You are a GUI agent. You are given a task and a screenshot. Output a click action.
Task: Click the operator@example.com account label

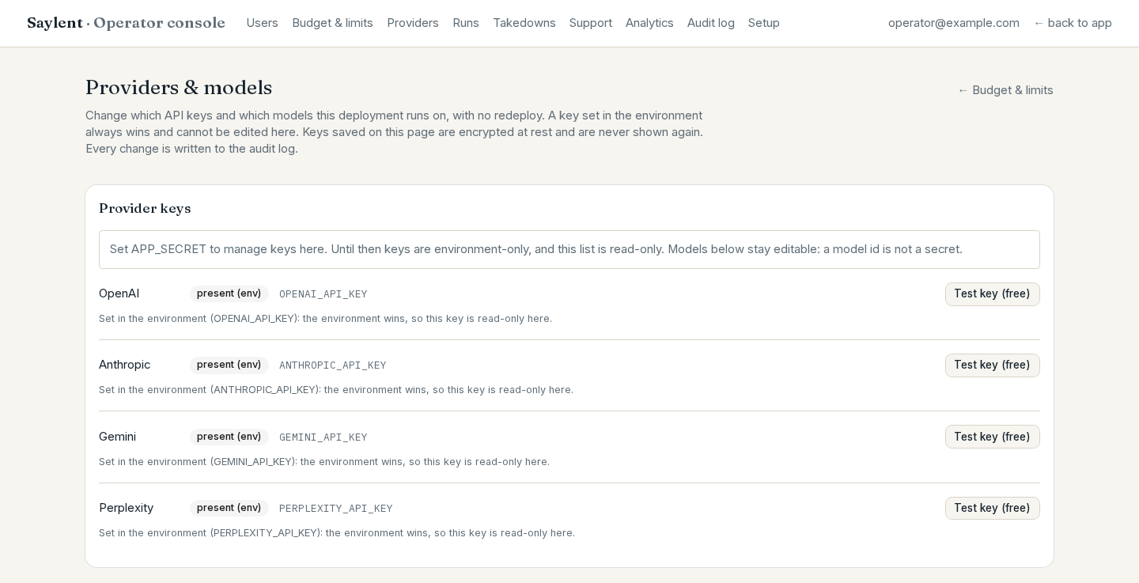pos(954,23)
